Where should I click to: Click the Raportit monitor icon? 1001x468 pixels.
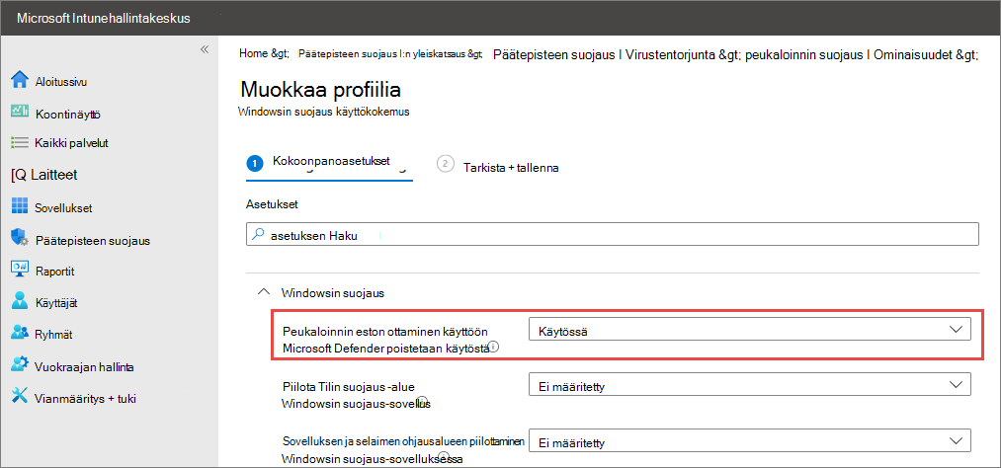coord(20,270)
